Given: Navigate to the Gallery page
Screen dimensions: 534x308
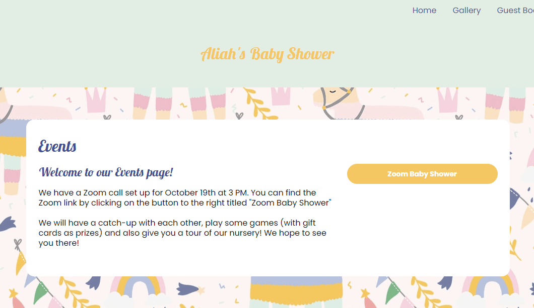Looking at the screenshot, I should click(x=466, y=10).
